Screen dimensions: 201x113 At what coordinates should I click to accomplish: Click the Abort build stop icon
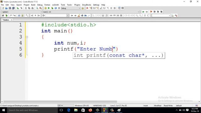click(x=59, y=8)
